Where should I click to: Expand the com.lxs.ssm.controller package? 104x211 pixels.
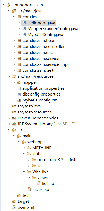pos(14,47)
